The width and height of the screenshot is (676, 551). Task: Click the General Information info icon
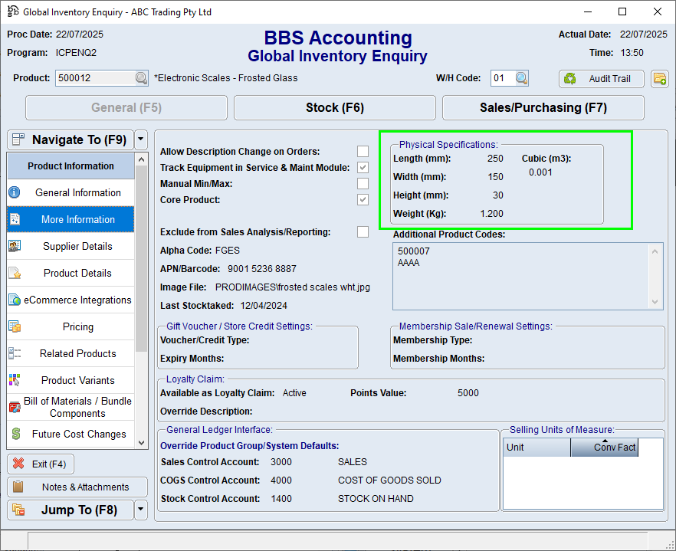[x=15, y=192]
